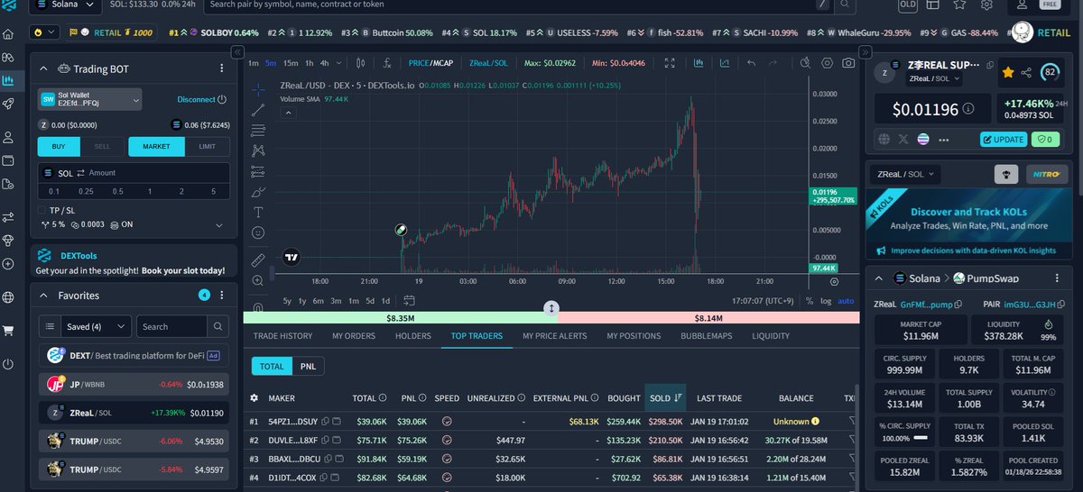Choose the 0.25 SOL preset amount
Viewport: 1083px width, 492px height.
click(86, 191)
